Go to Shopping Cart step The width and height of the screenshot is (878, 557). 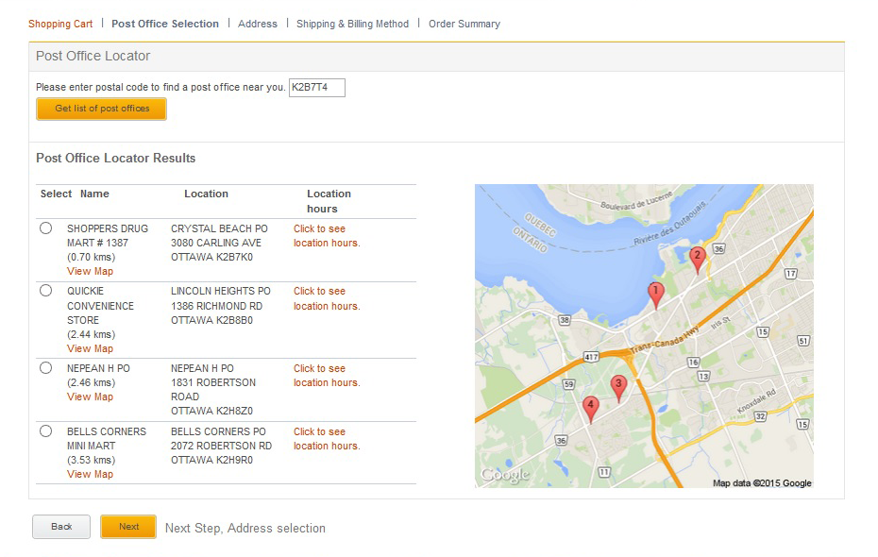tap(60, 24)
